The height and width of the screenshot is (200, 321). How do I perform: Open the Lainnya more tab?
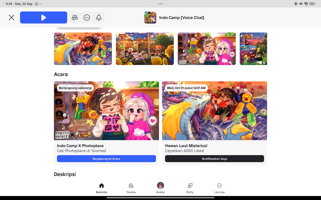[219, 188]
